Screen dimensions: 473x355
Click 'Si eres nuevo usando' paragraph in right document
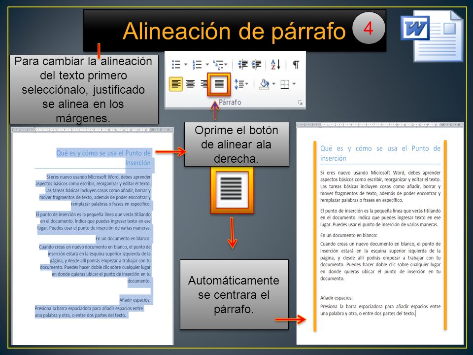(380, 186)
